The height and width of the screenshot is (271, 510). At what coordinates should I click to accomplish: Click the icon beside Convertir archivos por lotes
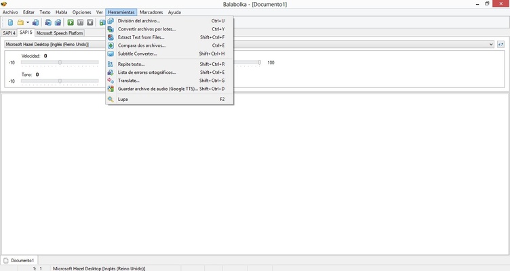(x=111, y=29)
